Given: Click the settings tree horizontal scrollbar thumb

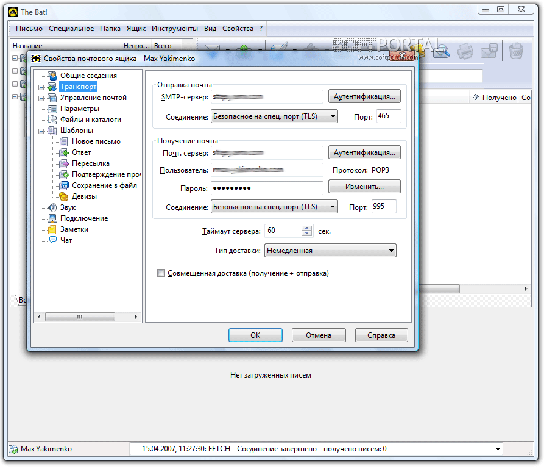Looking at the screenshot, I should pyautogui.click(x=80, y=317).
